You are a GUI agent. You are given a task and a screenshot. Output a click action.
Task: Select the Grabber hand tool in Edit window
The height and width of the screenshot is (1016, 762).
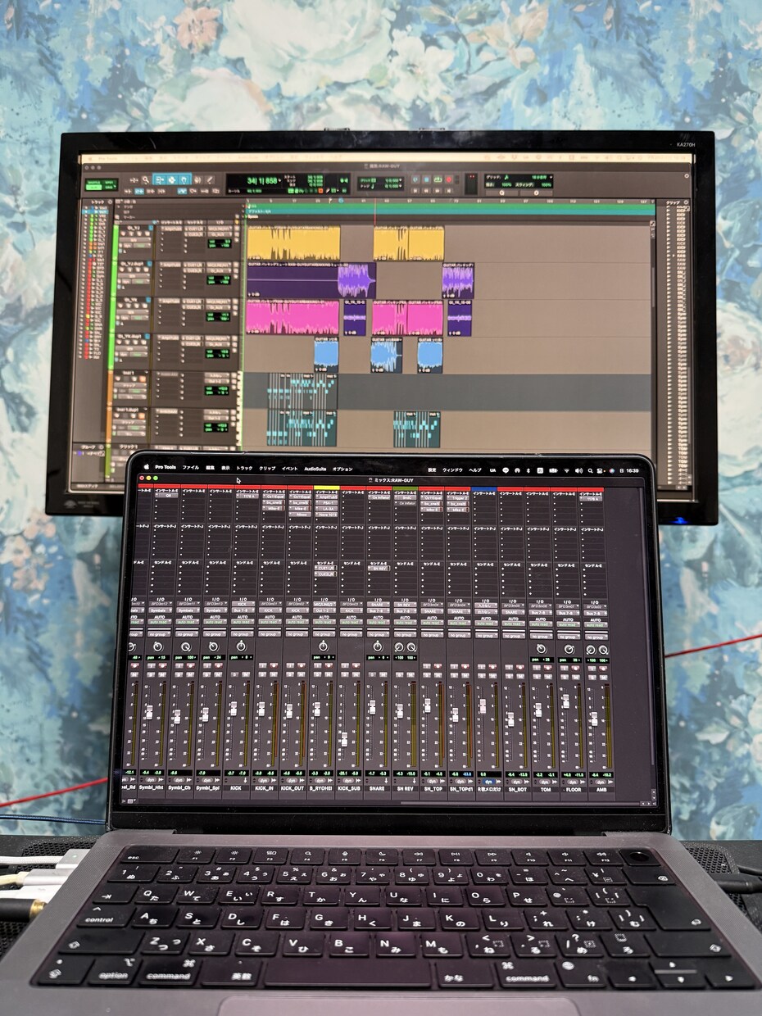185,179
